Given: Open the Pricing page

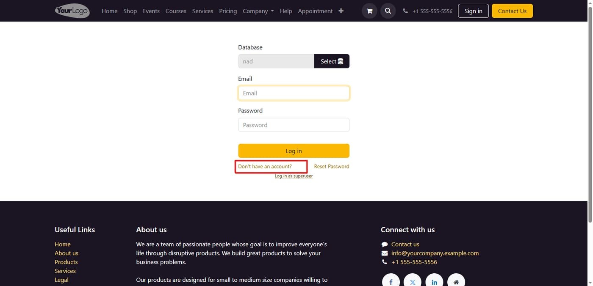Looking at the screenshot, I should point(228,11).
